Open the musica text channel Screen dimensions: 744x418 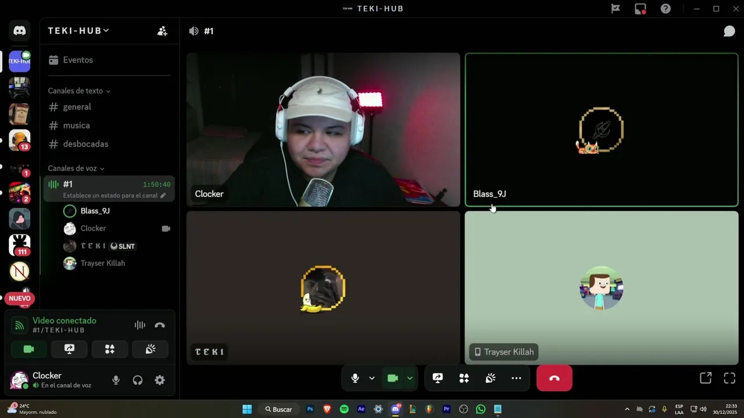(x=109, y=125)
